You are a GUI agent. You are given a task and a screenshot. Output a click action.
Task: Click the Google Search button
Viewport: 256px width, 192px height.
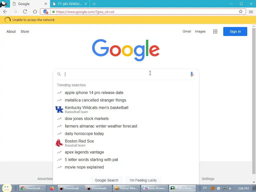tap(106, 180)
